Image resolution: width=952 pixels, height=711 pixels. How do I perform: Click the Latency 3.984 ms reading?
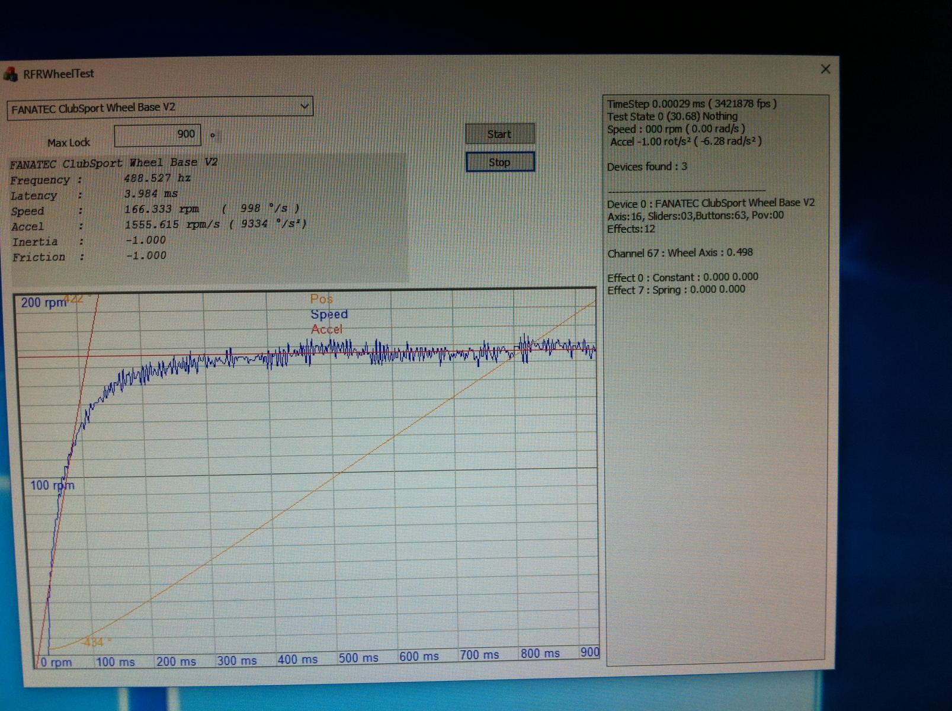coord(150,194)
